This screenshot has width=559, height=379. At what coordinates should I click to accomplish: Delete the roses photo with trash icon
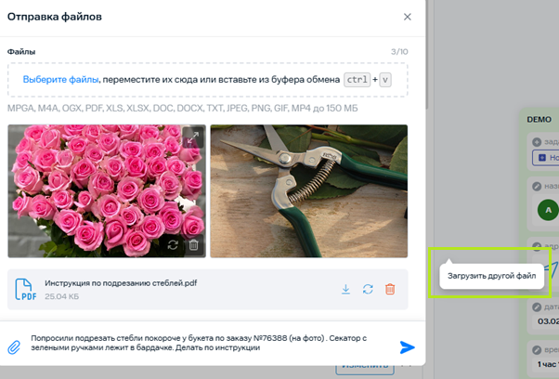(x=193, y=245)
